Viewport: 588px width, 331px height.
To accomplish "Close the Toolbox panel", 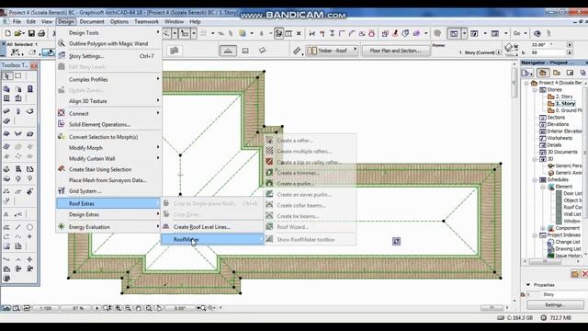I will click(34, 65).
